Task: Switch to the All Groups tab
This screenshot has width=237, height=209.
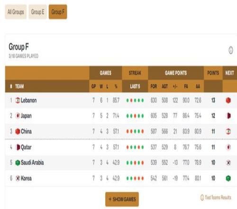Action: 16,12
